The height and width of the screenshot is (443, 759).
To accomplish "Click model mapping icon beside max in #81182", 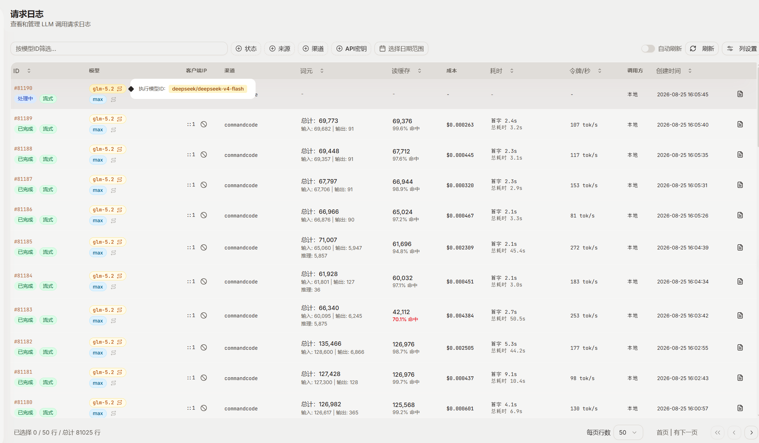I will coord(113,353).
